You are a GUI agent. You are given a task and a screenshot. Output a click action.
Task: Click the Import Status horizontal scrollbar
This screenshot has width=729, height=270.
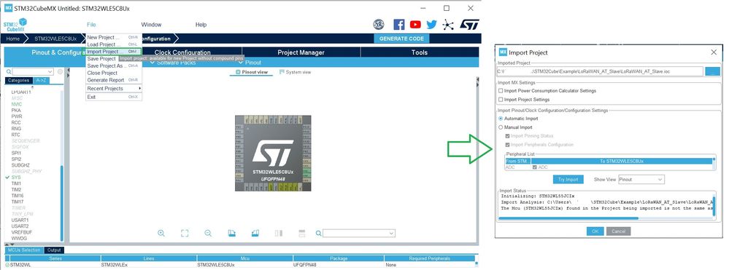click(x=568, y=218)
